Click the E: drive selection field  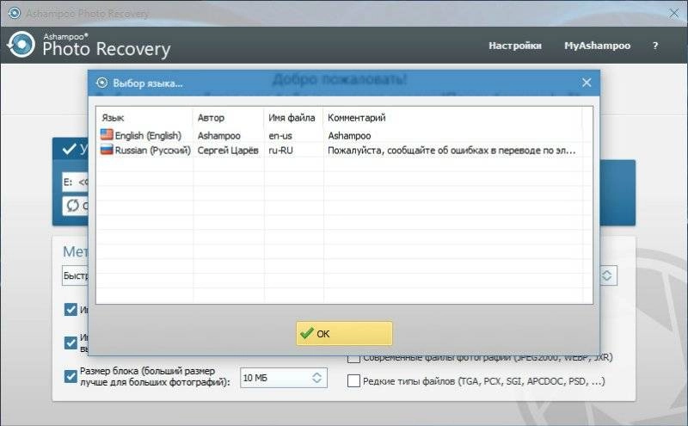point(76,182)
